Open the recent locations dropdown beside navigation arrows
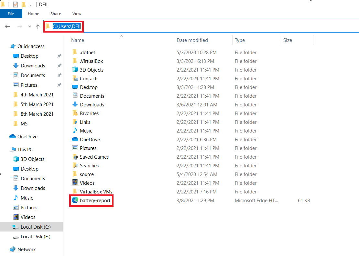This screenshot has width=359, height=256. [29, 26]
